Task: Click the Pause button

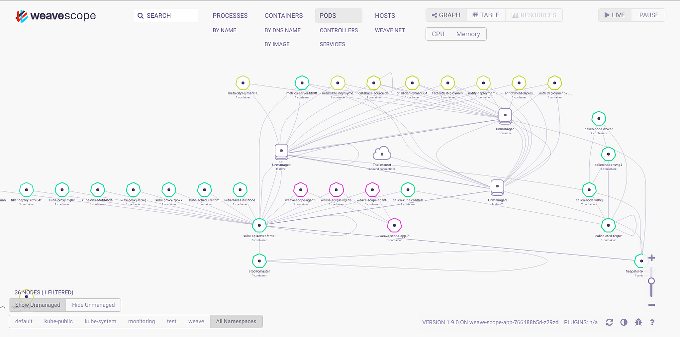Action: click(649, 15)
